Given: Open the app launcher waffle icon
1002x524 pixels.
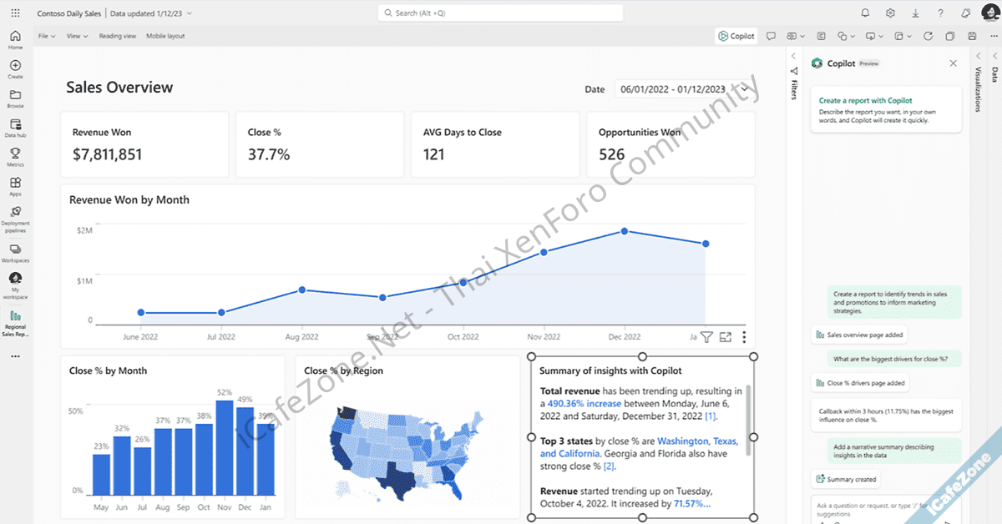Looking at the screenshot, I should point(15,13).
